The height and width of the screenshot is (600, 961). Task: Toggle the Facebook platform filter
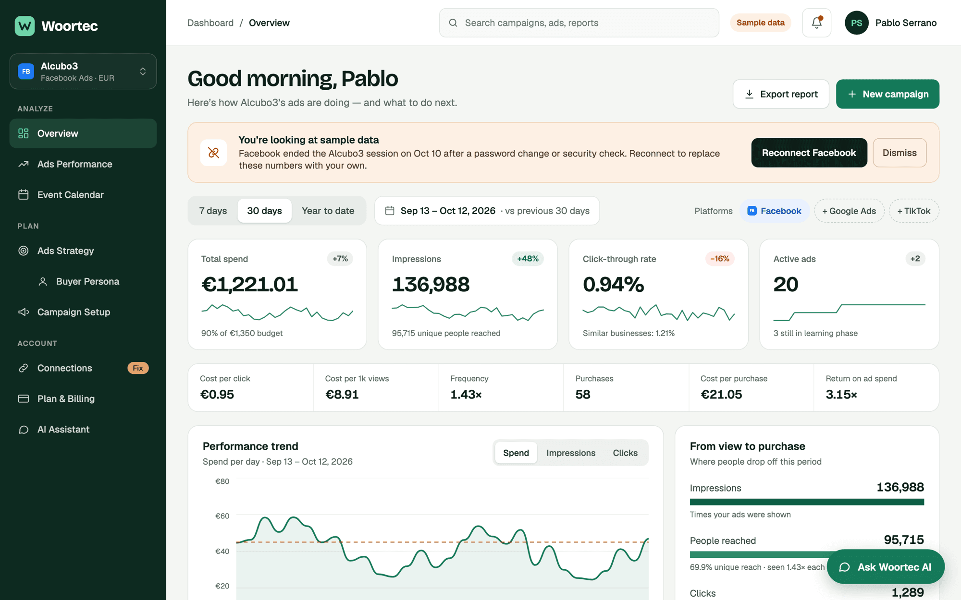tap(774, 211)
